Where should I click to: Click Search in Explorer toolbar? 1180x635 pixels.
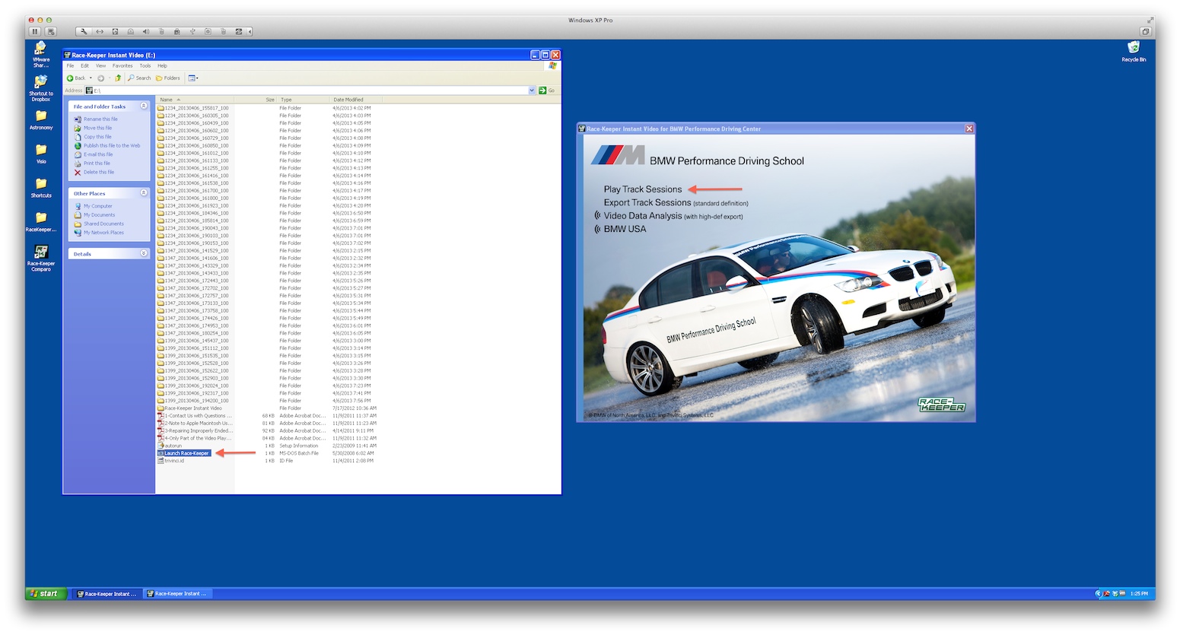(x=139, y=78)
